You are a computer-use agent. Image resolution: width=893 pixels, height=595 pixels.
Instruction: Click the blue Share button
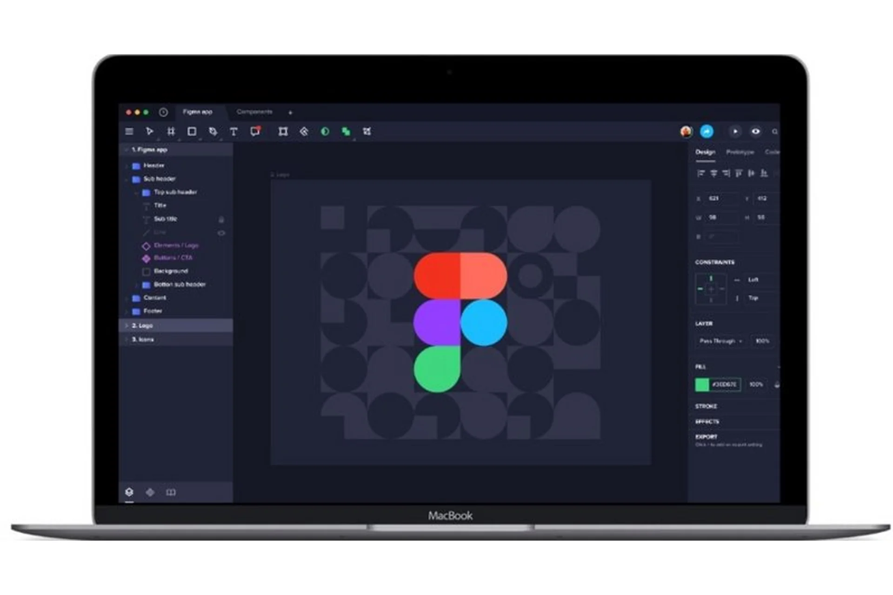pyautogui.click(x=706, y=132)
